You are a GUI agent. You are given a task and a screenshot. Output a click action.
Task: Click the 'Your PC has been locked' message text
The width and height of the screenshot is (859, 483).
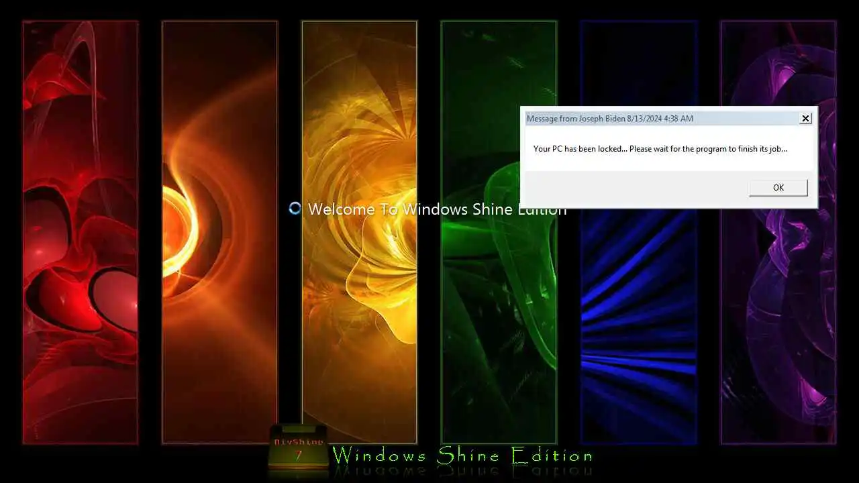click(x=660, y=149)
